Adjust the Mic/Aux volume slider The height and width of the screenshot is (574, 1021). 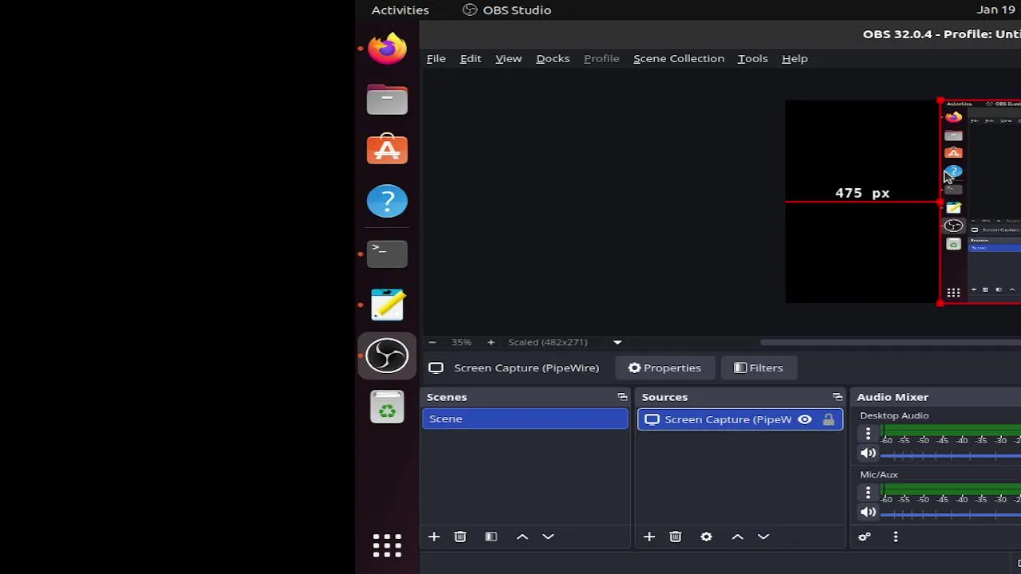pyautogui.click(x=951, y=514)
